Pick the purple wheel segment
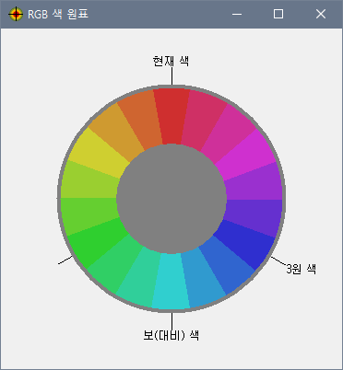The height and width of the screenshot is (370, 343). 254,182
